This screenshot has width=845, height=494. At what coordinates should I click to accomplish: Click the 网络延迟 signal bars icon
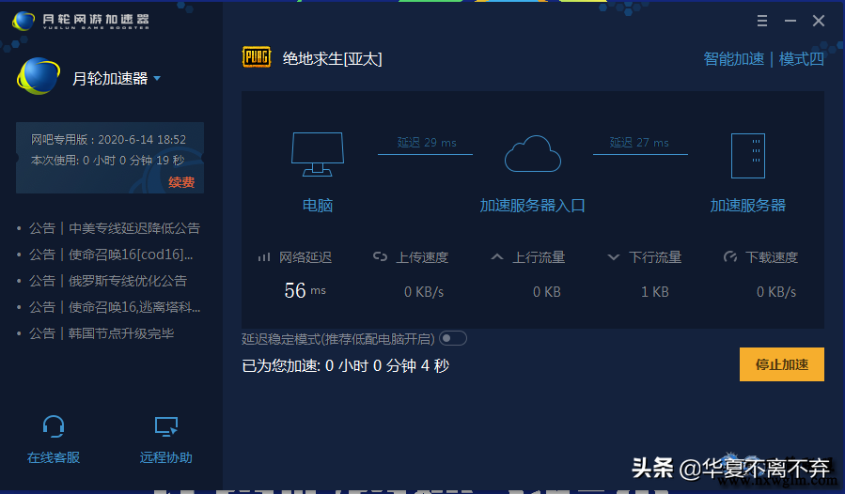[x=264, y=257]
